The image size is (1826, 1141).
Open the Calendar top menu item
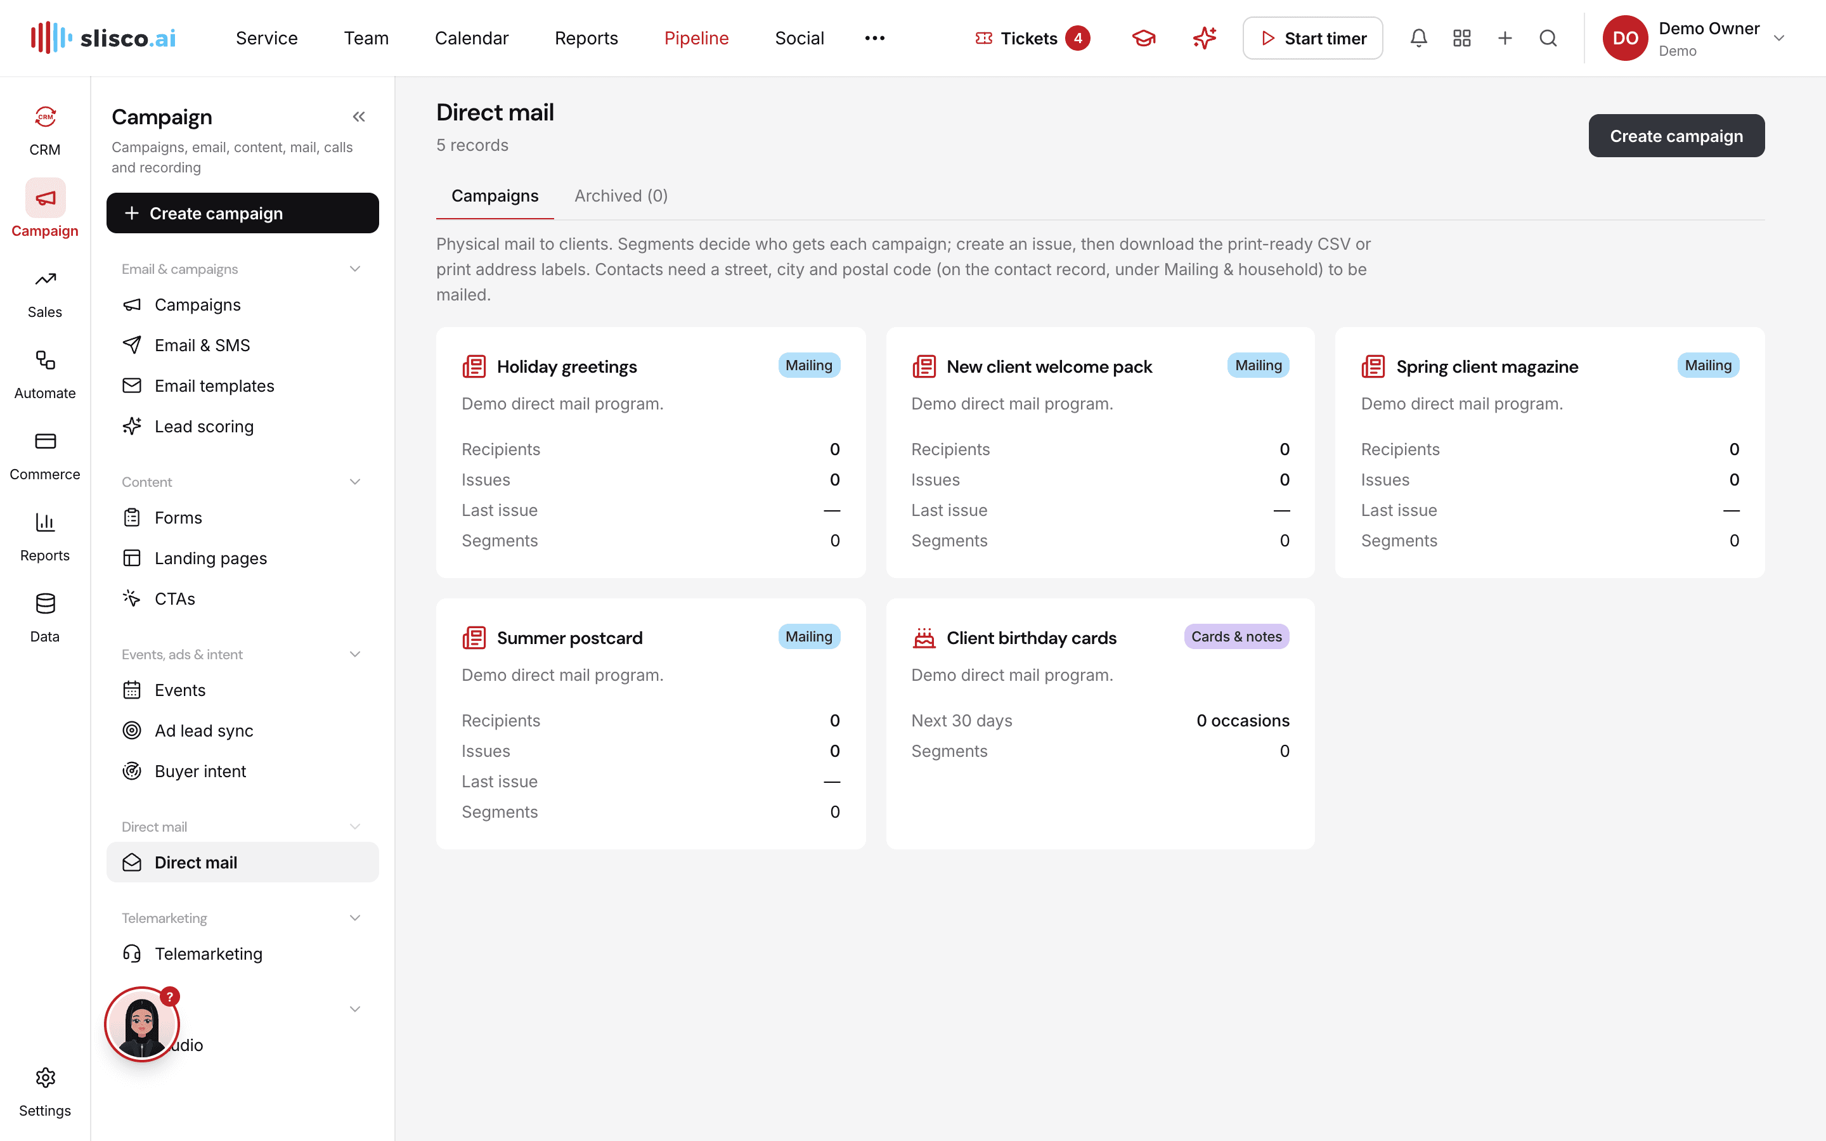472,38
